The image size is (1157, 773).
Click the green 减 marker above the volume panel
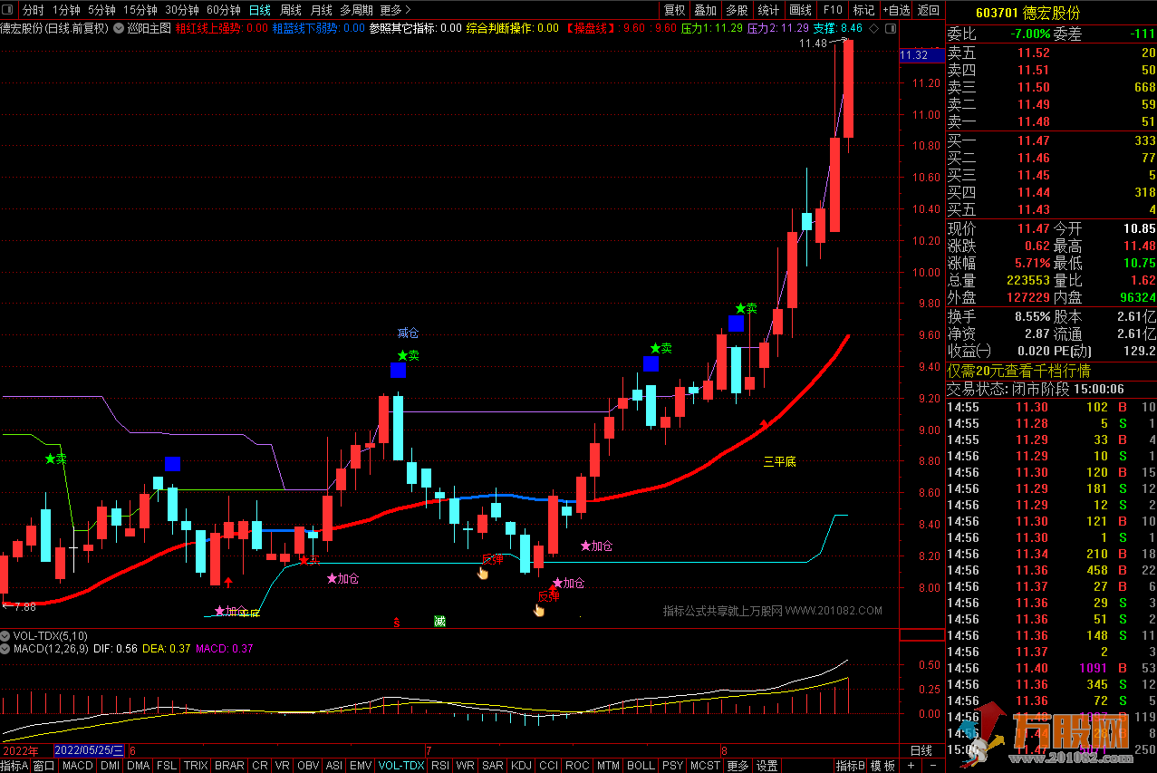click(x=439, y=621)
